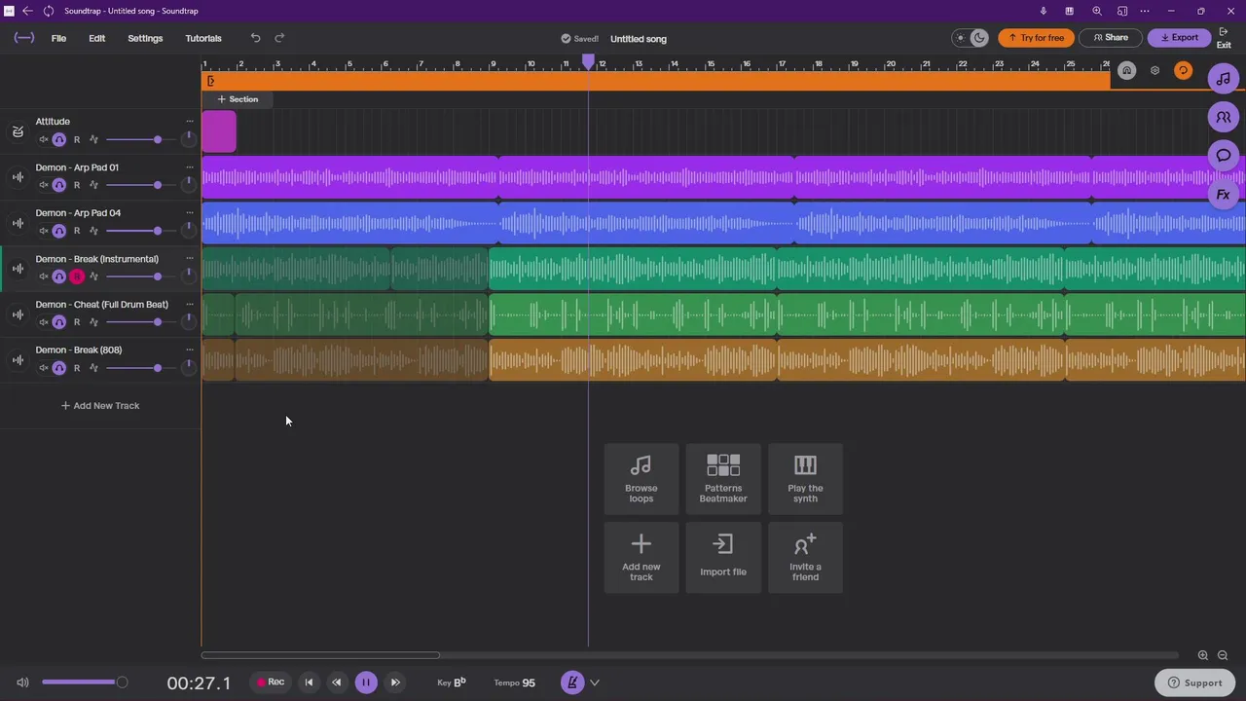Click the Demon - Break (Instrumental) waveform icon
The image size is (1246, 701).
[18, 269]
